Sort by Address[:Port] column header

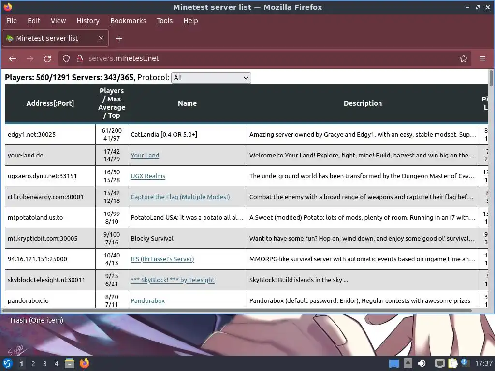[50, 103]
